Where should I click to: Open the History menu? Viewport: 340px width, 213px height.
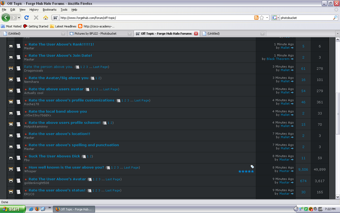click(x=34, y=10)
